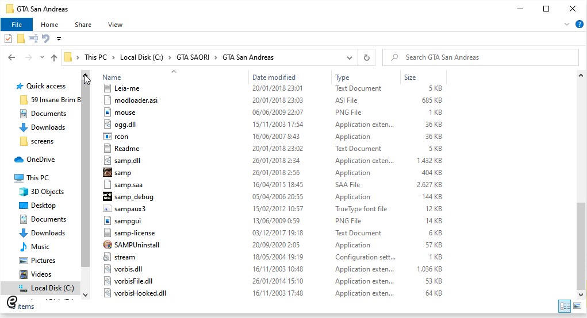Viewport: 587px width, 318px height.
Task: Sort by the Size column header
Action: pos(410,77)
